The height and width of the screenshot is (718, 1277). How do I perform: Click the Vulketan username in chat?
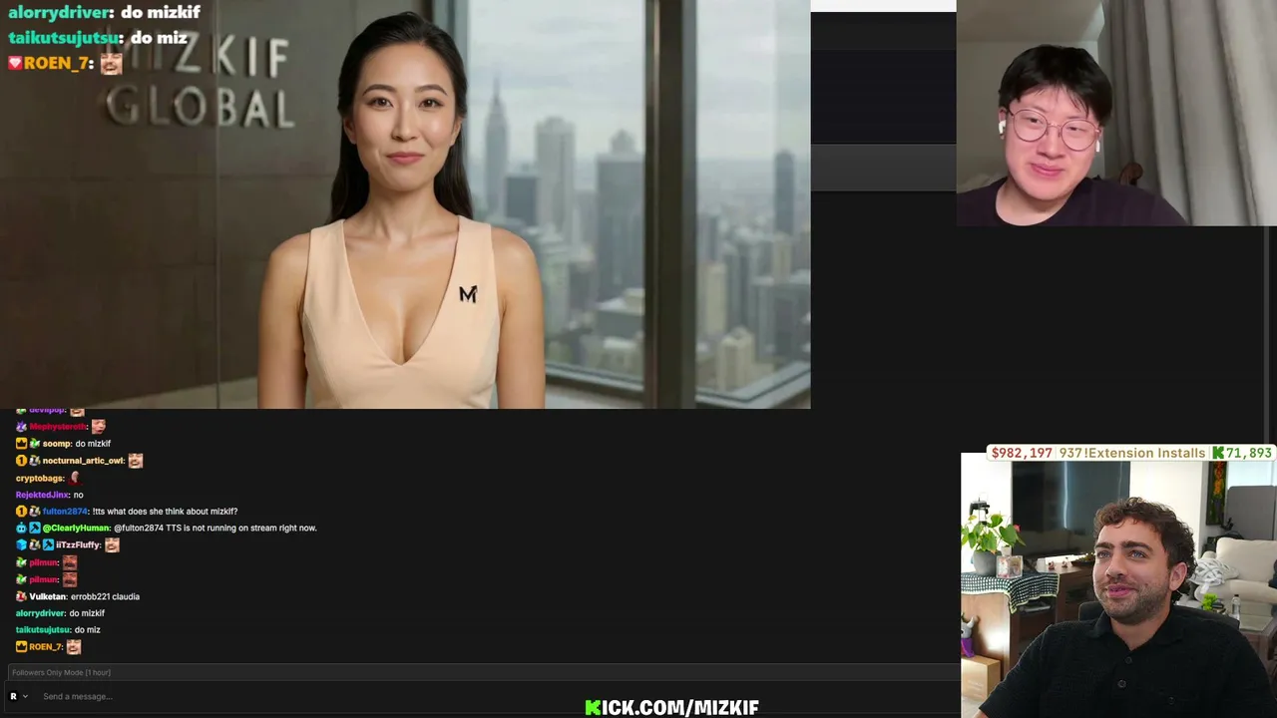pos(48,596)
